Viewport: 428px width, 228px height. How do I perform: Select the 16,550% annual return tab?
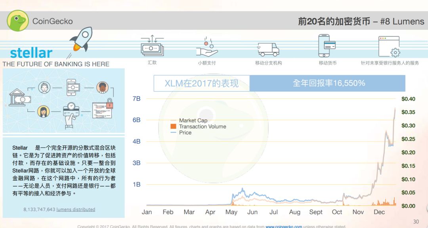[329, 83]
